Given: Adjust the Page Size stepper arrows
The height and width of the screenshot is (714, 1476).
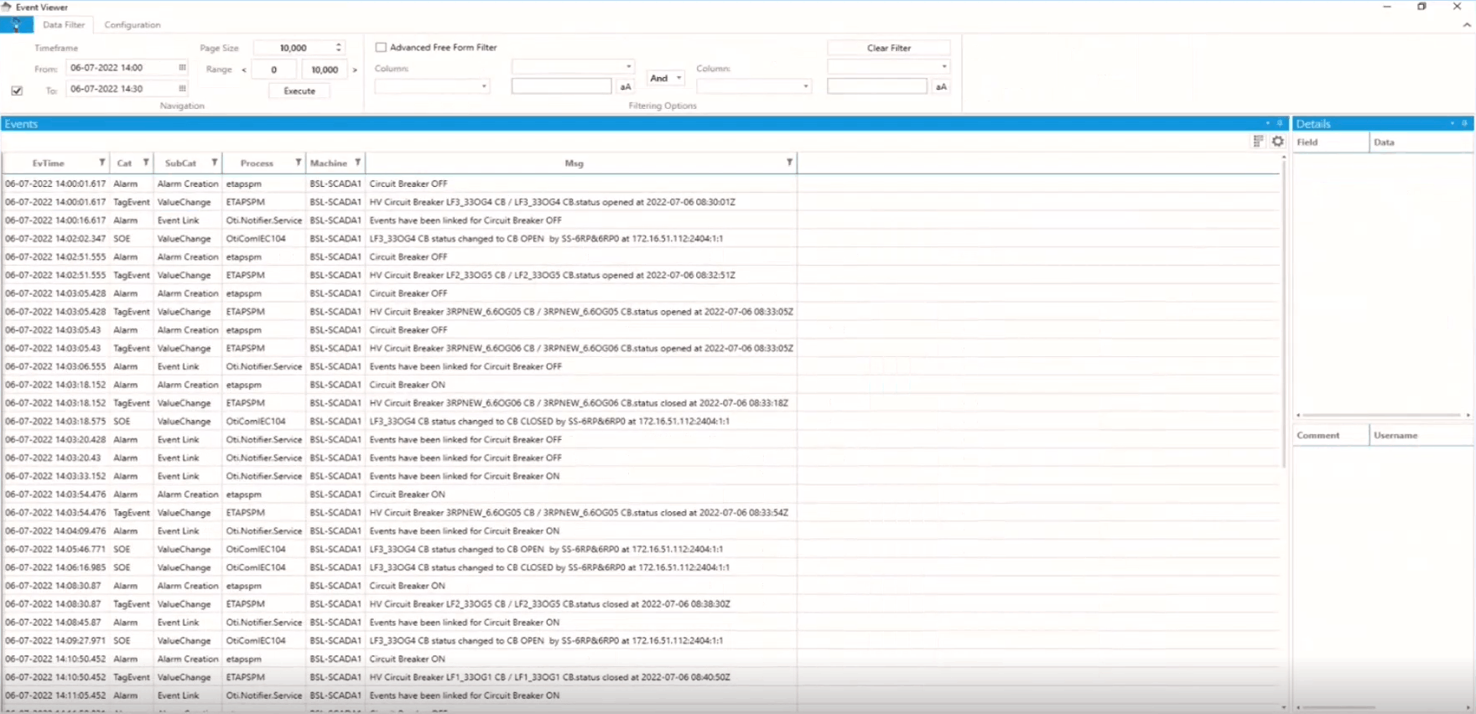Looking at the screenshot, I should (339, 48).
